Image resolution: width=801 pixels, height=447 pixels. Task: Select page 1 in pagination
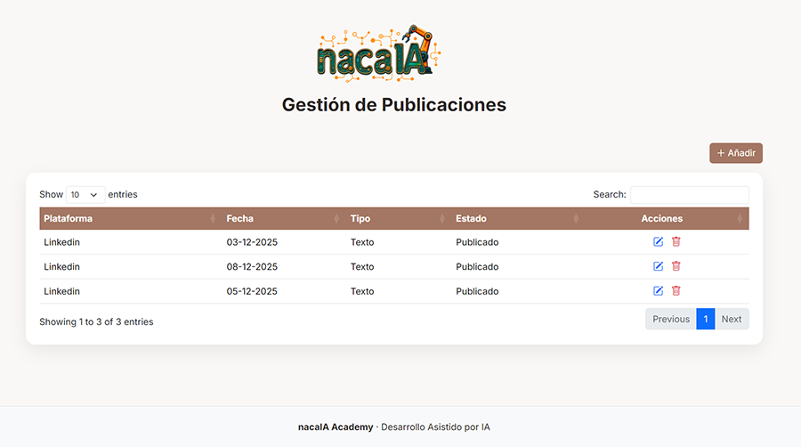point(706,319)
